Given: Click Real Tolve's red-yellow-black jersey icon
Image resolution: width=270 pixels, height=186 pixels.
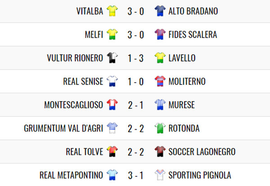Looking at the screenshot, I should tap(112, 151).
